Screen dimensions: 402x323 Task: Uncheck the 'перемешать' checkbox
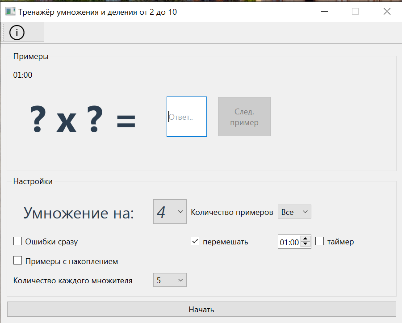click(195, 241)
